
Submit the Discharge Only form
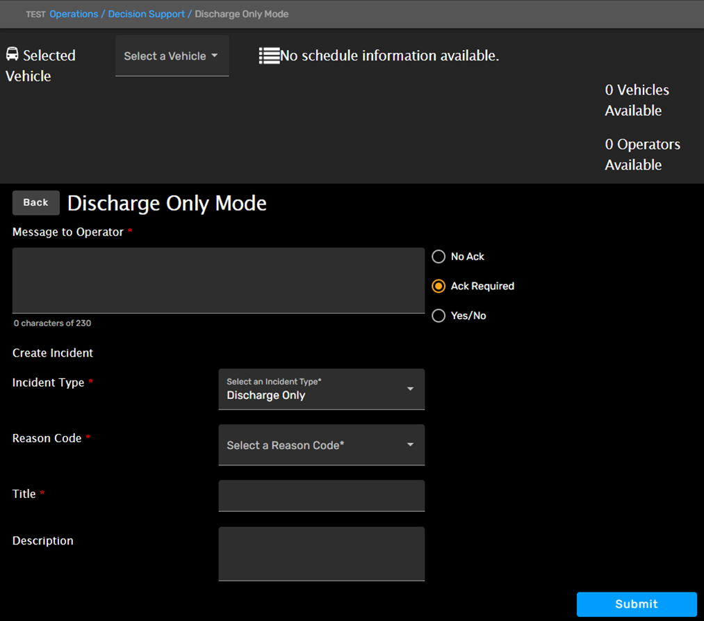coord(636,604)
